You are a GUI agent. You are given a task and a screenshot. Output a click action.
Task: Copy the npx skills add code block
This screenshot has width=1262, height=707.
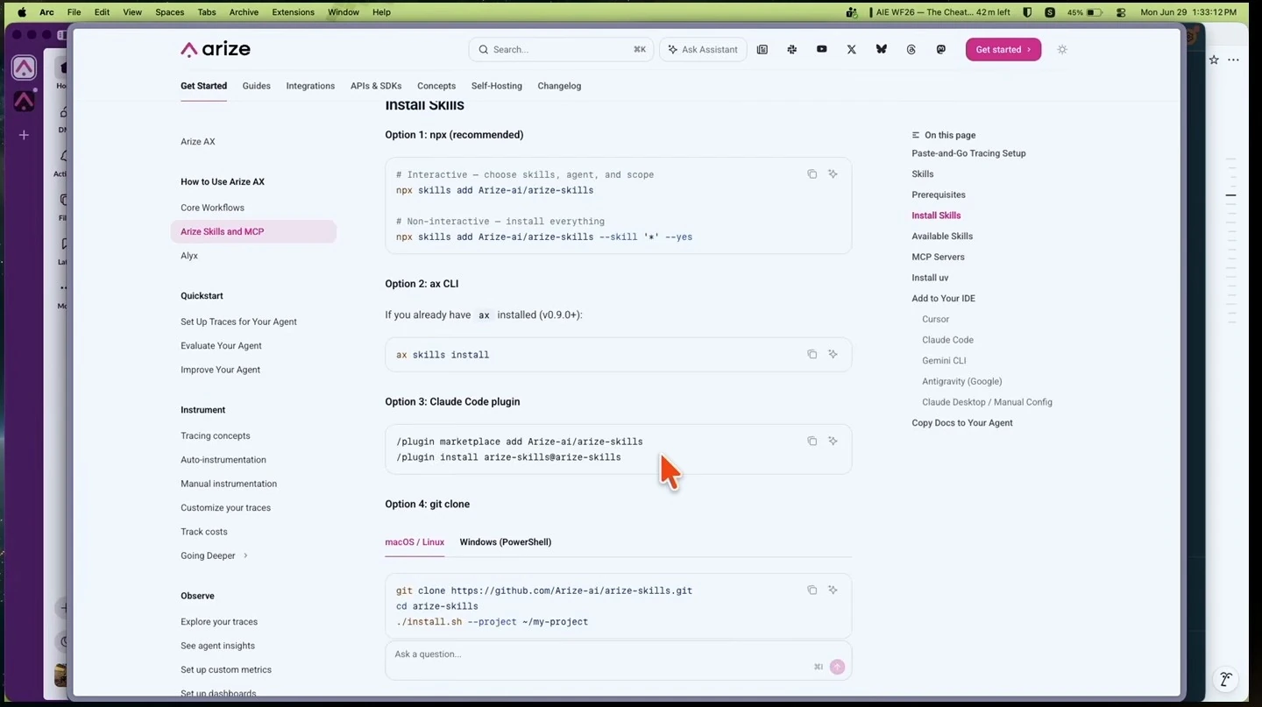tap(812, 174)
